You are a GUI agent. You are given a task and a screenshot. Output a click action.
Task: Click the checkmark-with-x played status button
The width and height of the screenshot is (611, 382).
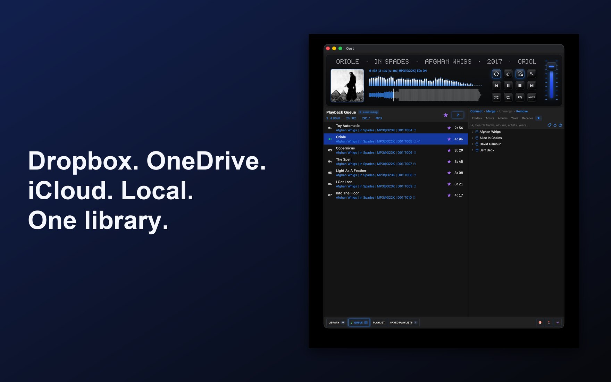point(520,74)
